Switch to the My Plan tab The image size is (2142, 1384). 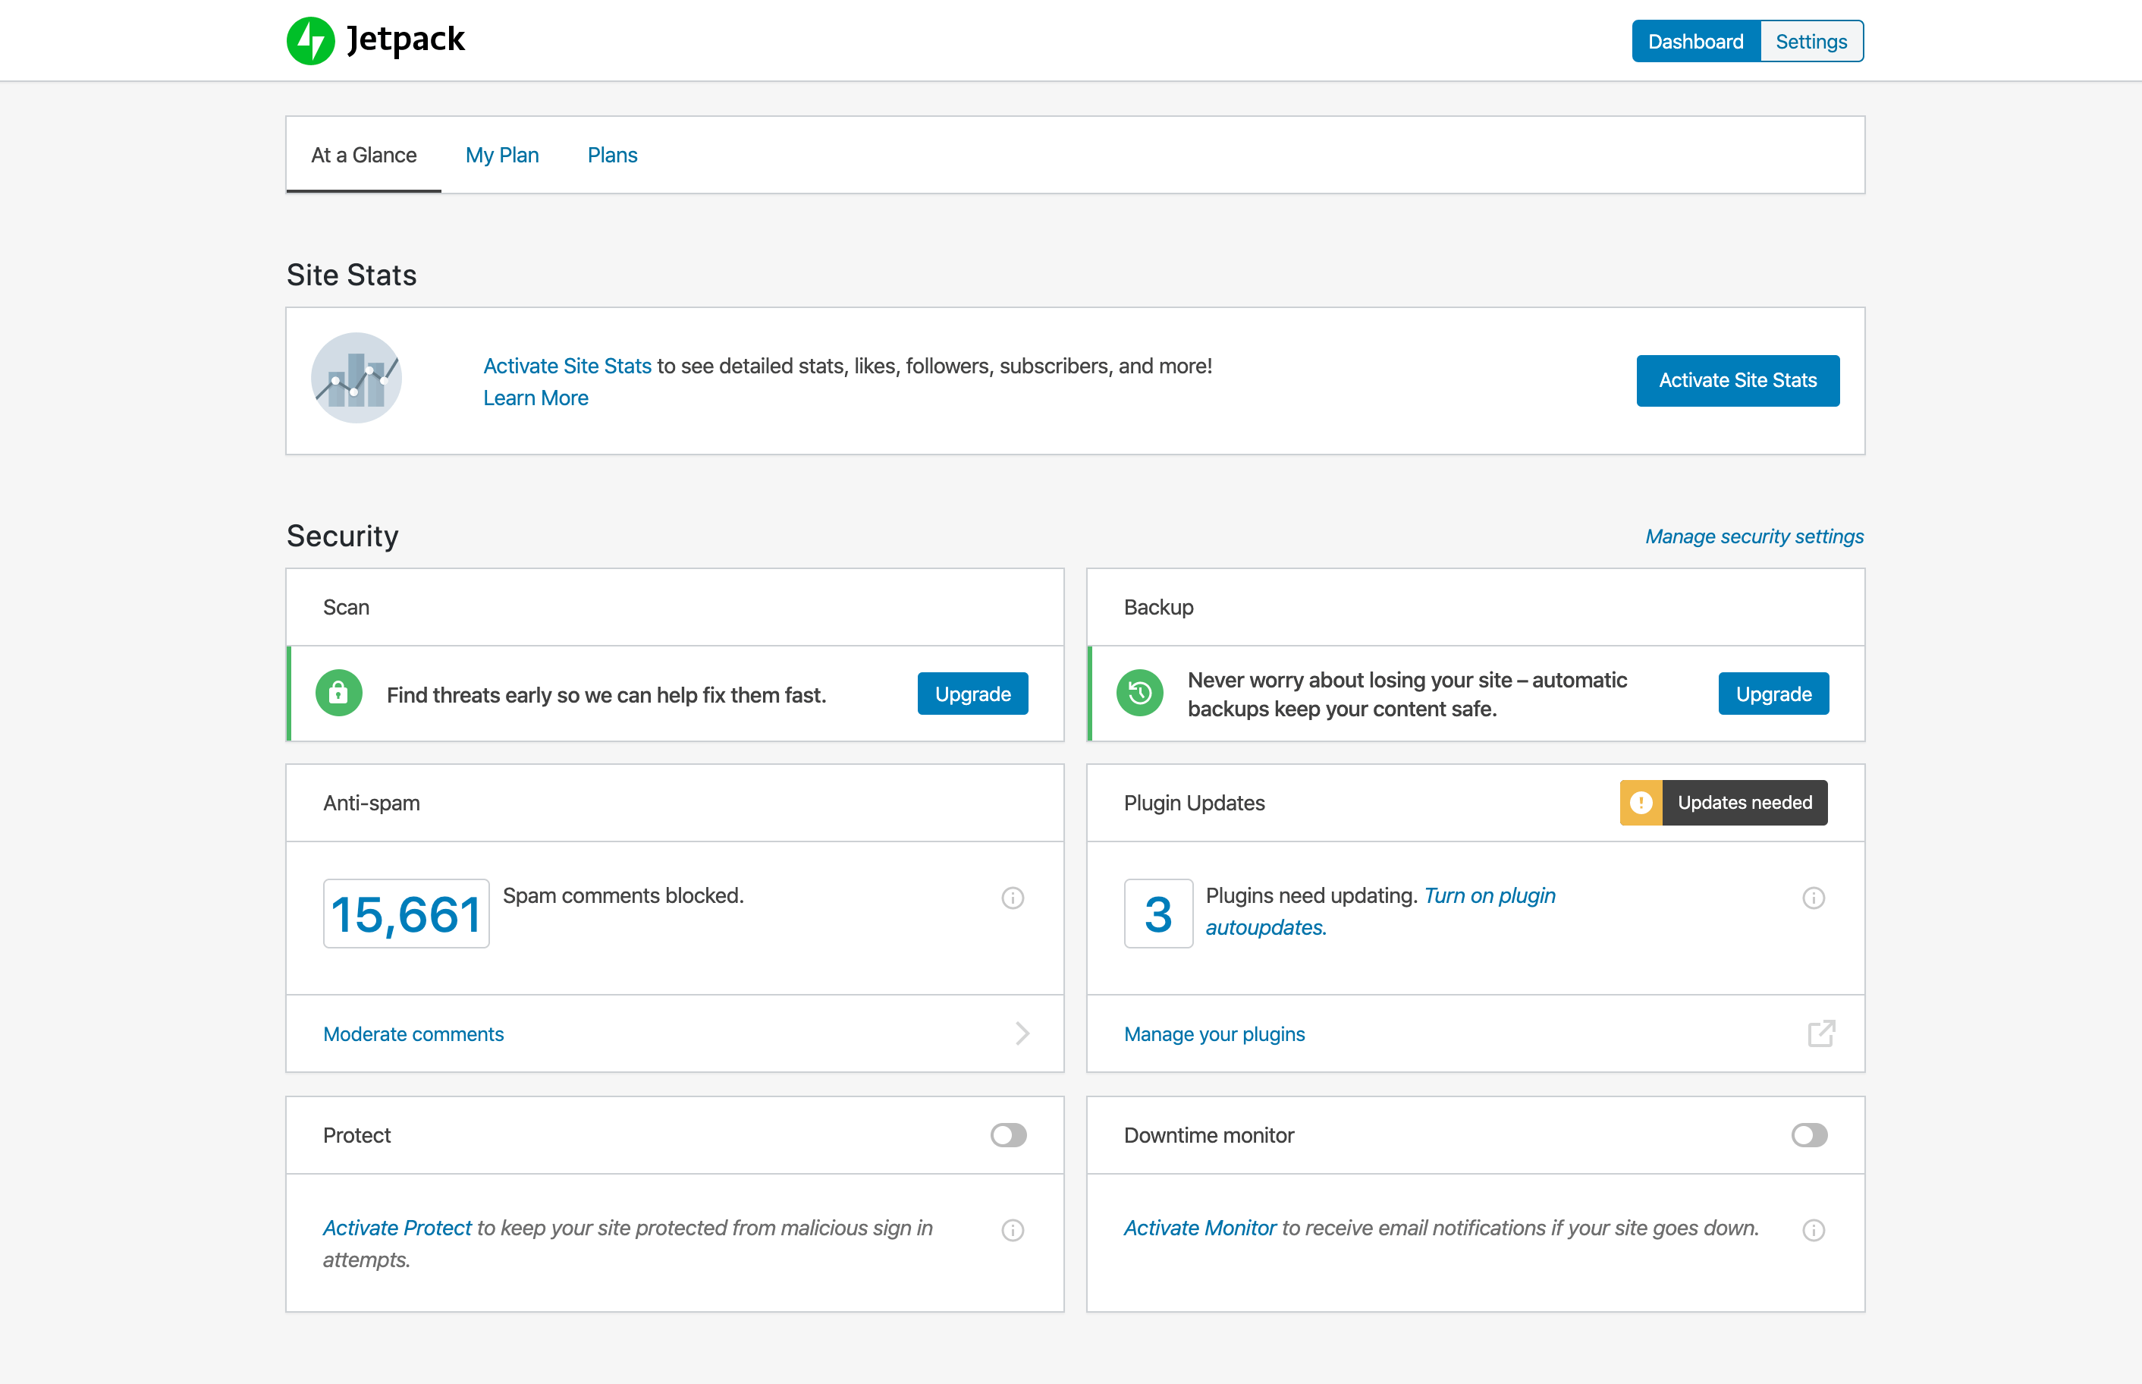tap(502, 156)
